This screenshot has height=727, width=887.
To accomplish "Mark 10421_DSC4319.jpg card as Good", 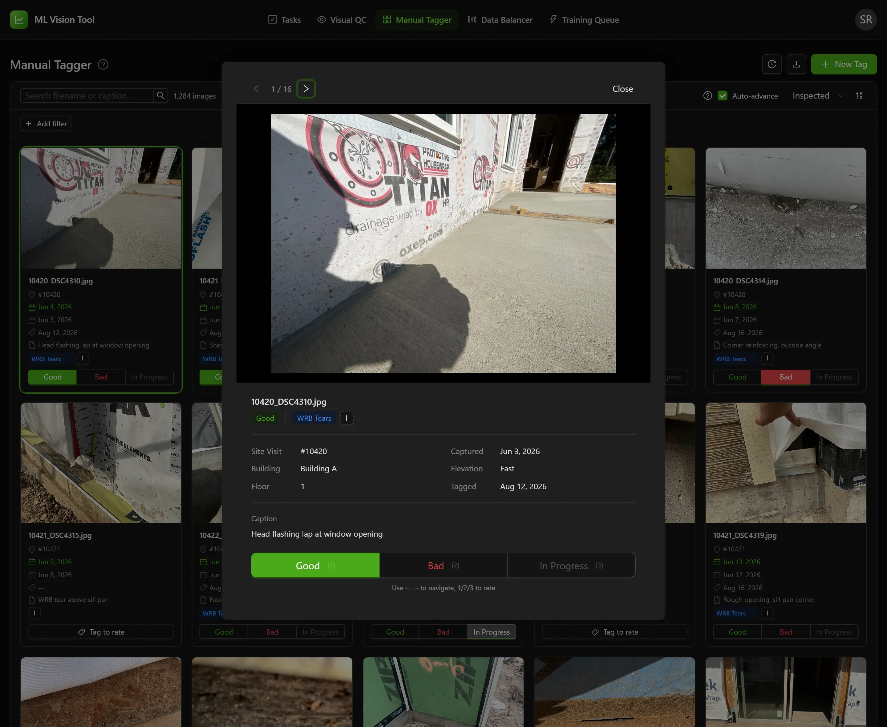I will point(737,632).
